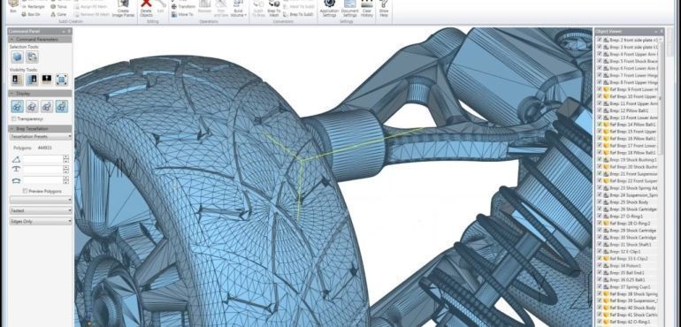Click the Delete Objects red X icon

click(x=146, y=5)
